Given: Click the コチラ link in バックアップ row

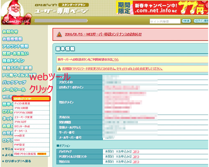Looking at the screenshot, I should pyautogui.click(x=136, y=152).
